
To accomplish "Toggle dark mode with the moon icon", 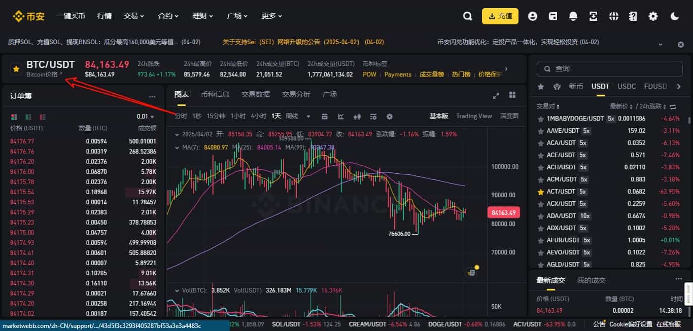I will pos(675,16).
